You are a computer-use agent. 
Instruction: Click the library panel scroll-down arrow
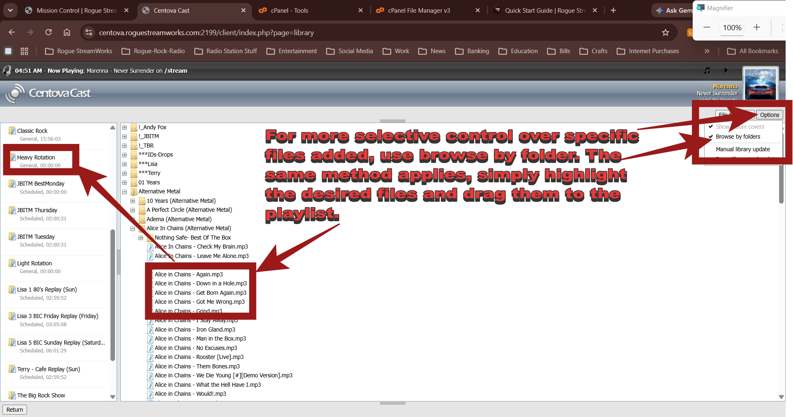pyautogui.click(x=781, y=397)
